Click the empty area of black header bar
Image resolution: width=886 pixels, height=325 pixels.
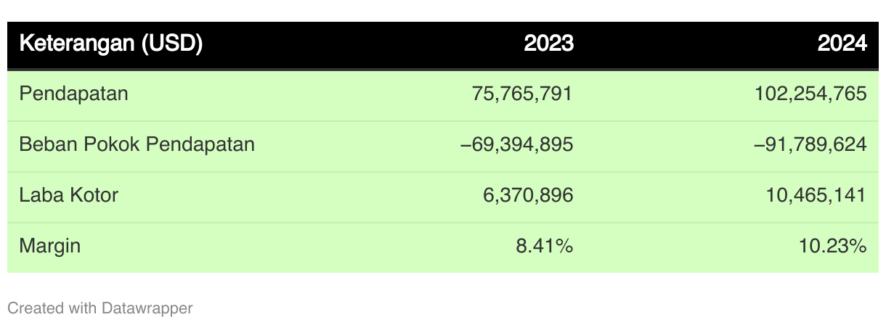pos(363,45)
